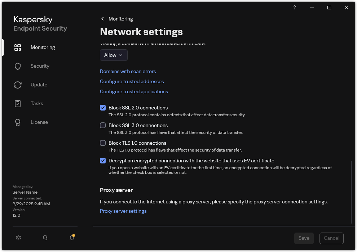Open notifications via the bell icon
The image size is (357, 252).
(71, 238)
